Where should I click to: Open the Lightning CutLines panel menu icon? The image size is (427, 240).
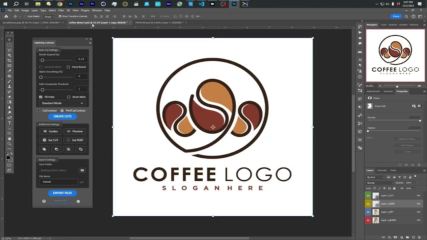tap(90, 43)
